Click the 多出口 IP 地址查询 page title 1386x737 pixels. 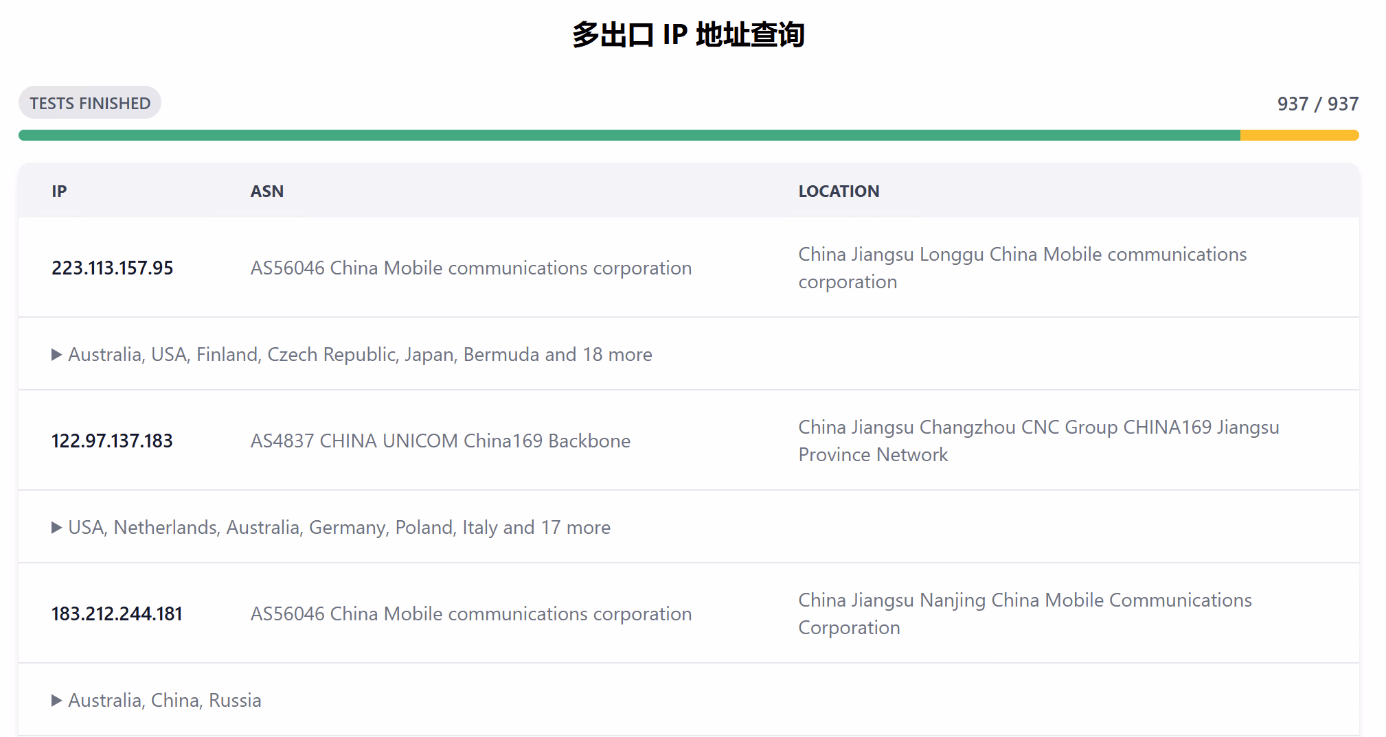(688, 34)
